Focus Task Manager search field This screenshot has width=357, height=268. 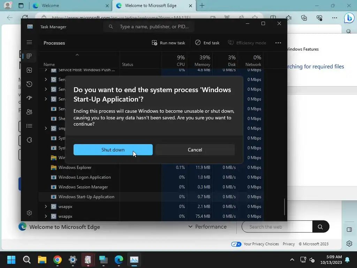pos(149,27)
